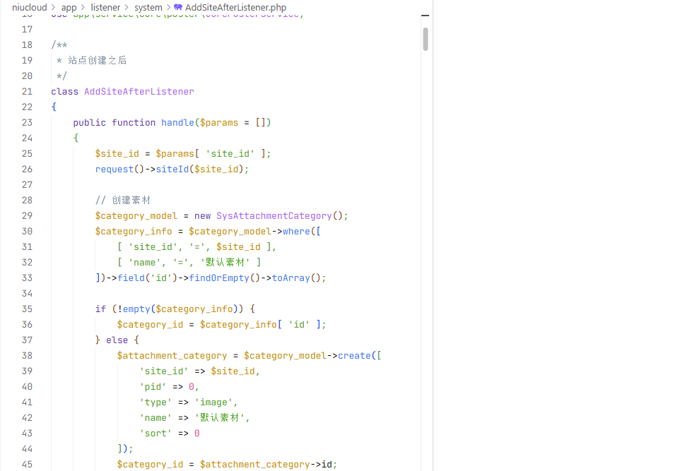Image resolution: width=673 pixels, height=471 pixels.
Task: Click the $category_model variable on line 29
Action: (x=136, y=215)
